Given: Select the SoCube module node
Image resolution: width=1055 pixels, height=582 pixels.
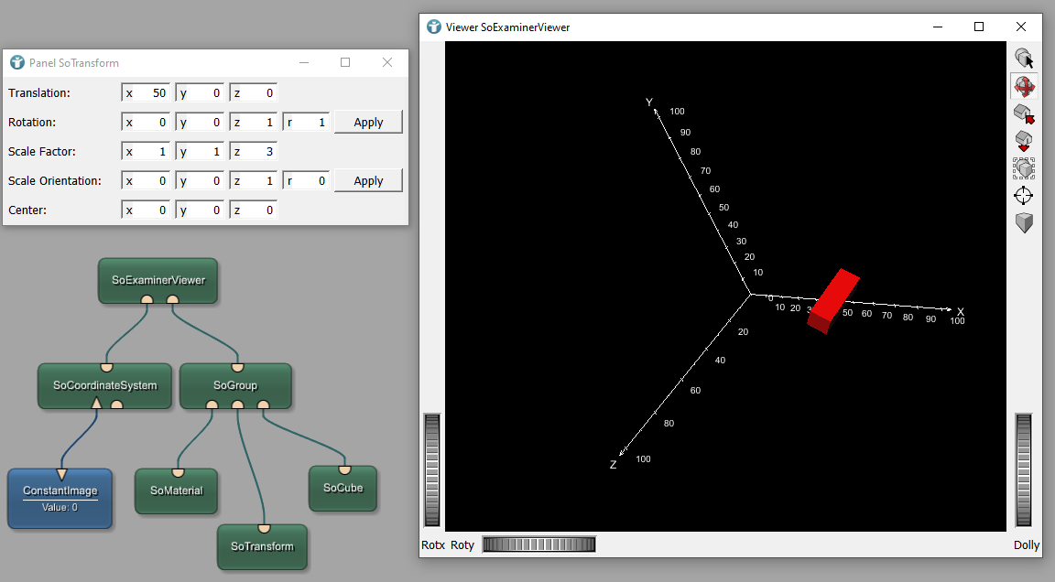Looking at the screenshot, I should pyautogui.click(x=343, y=488).
